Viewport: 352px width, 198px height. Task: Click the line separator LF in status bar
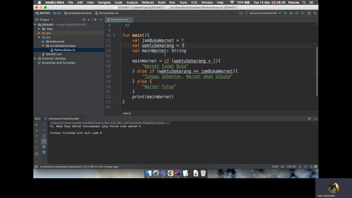283,167
